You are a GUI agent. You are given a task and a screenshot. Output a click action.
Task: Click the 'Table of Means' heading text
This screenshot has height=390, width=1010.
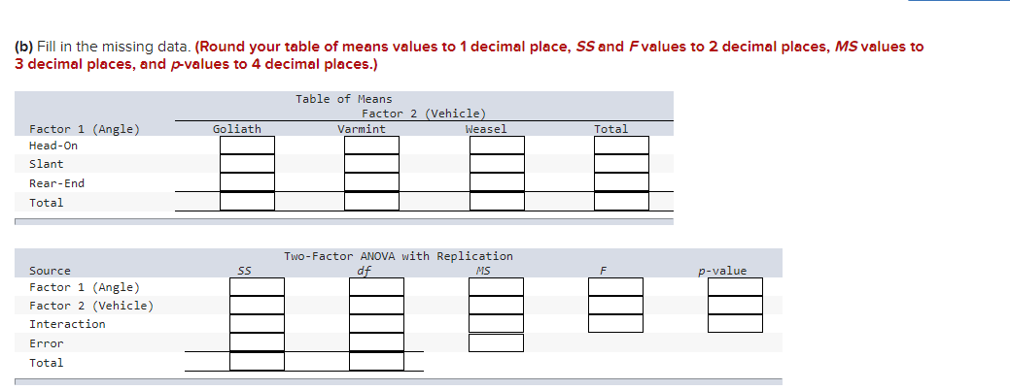coord(343,99)
